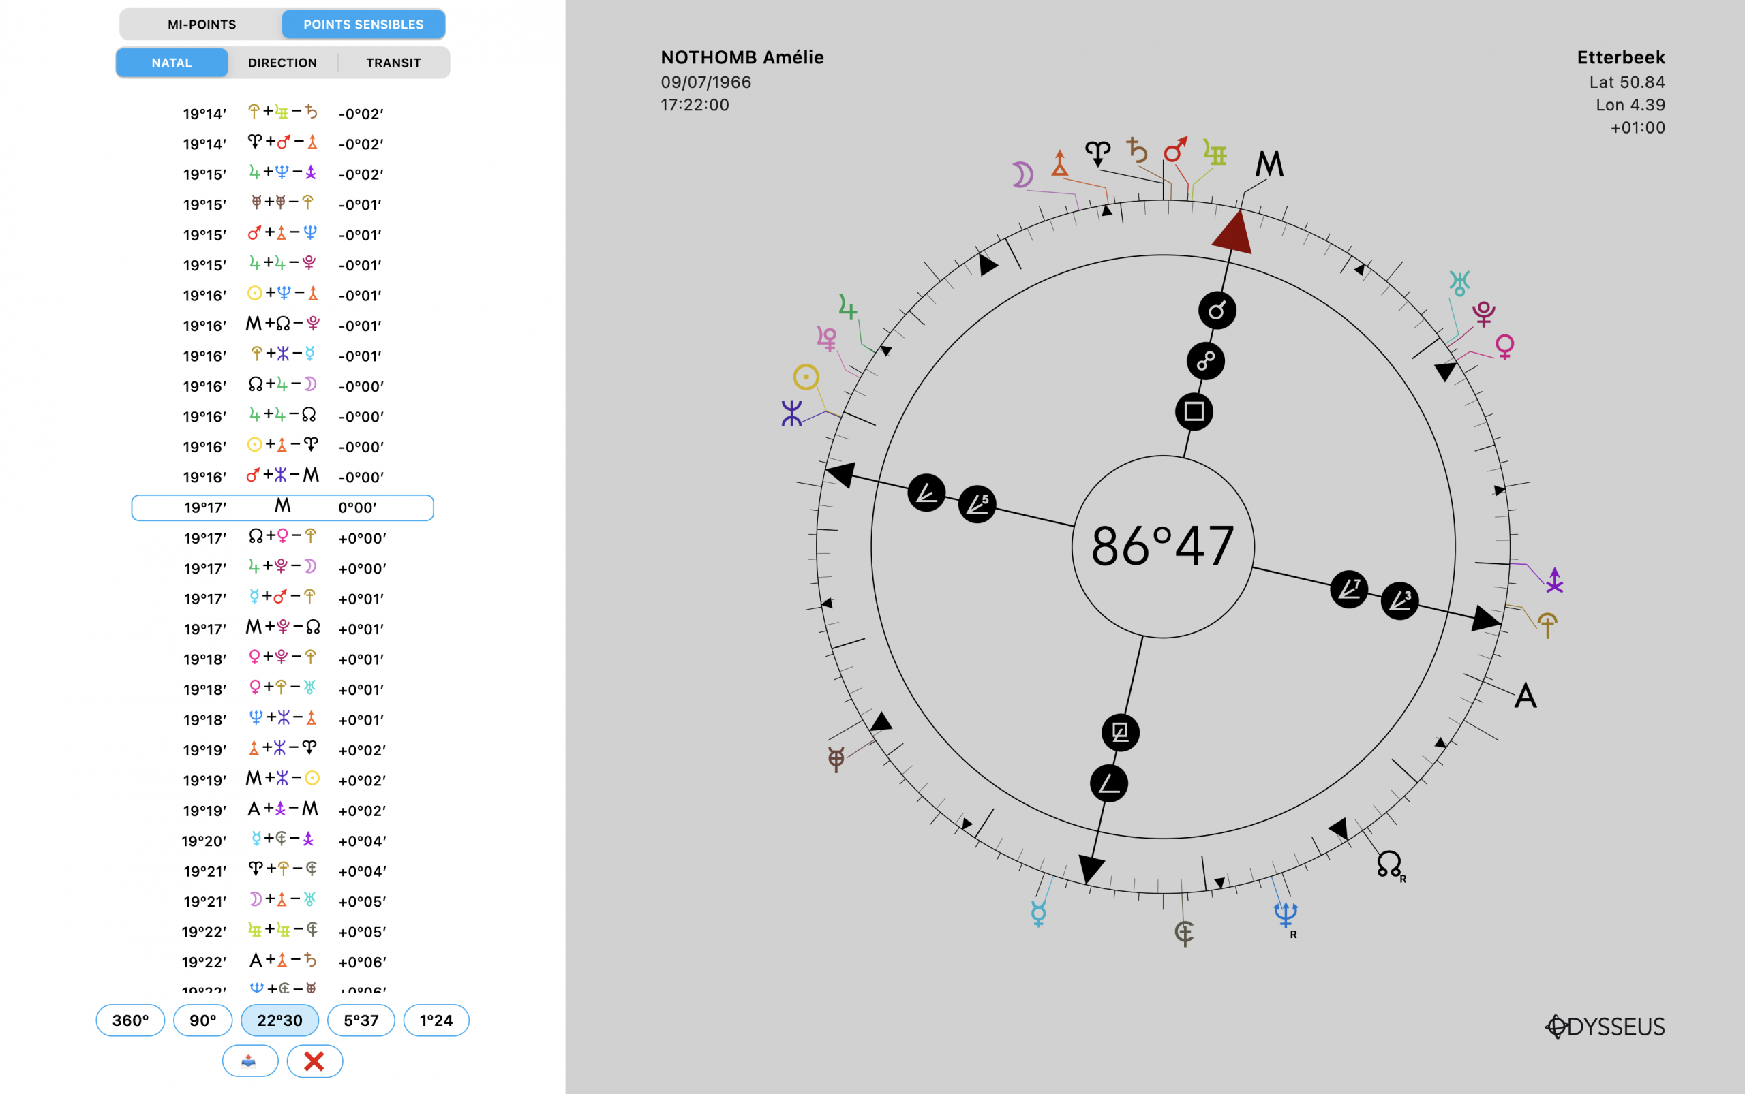
Task: Select the 1°24 dial option
Action: (x=436, y=1020)
